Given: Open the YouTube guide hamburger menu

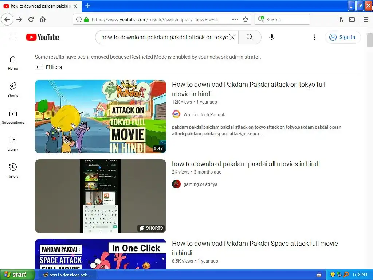Looking at the screenshot, I should tap(13, 37).
